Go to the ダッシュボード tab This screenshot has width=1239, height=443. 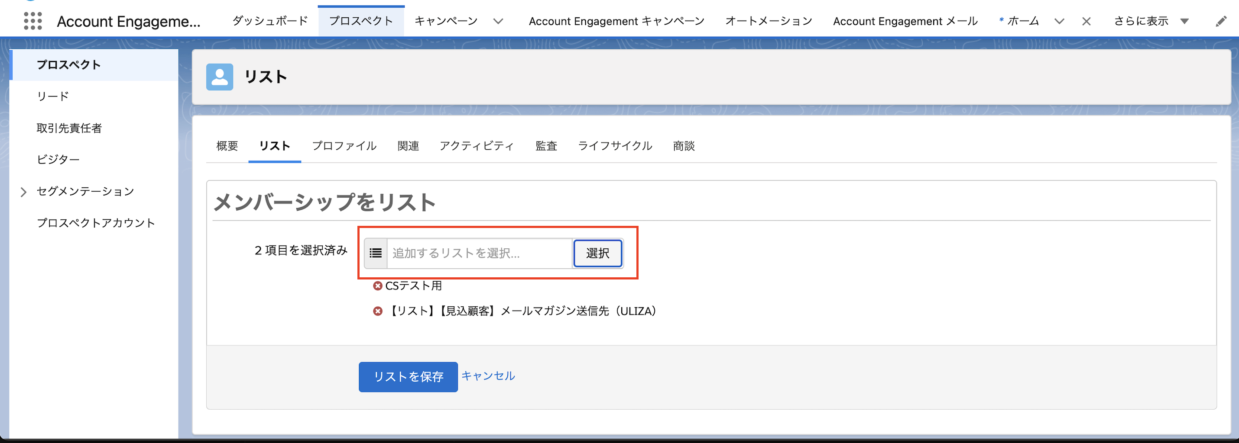270,21
